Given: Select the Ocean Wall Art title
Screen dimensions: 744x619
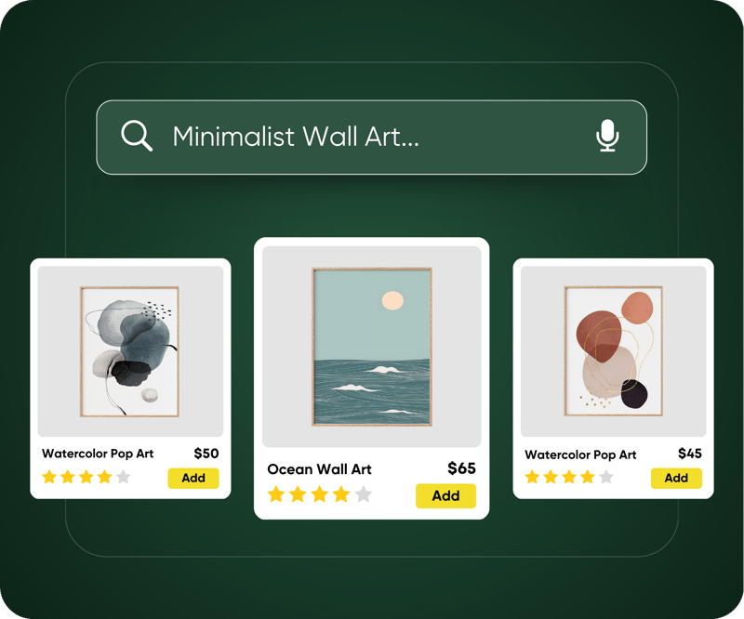Looking at the screenshot, I should tap(319, 469).
